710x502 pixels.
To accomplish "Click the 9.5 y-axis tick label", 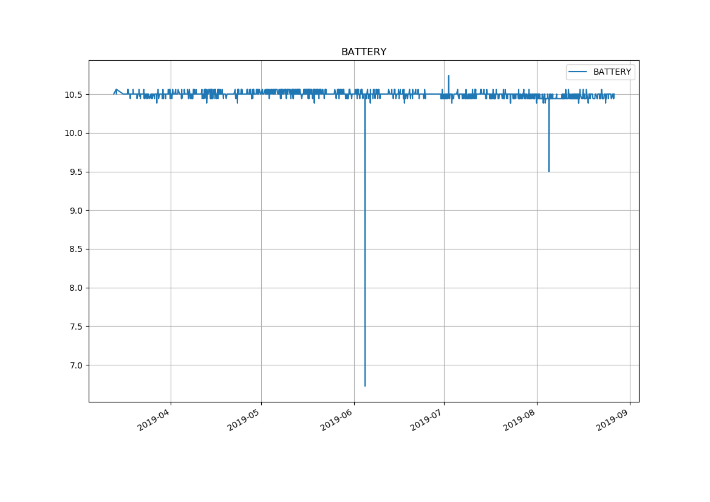I will point(75,172).
